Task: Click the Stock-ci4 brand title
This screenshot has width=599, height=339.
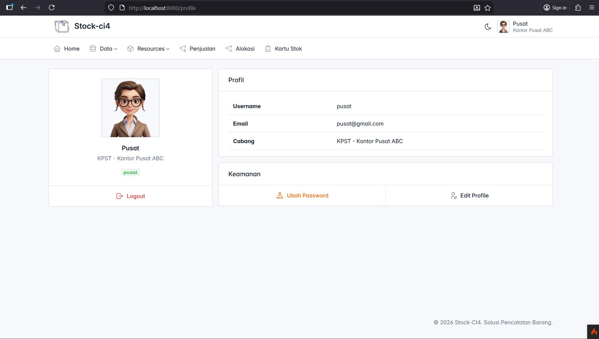Action: [x=92, y=26]
